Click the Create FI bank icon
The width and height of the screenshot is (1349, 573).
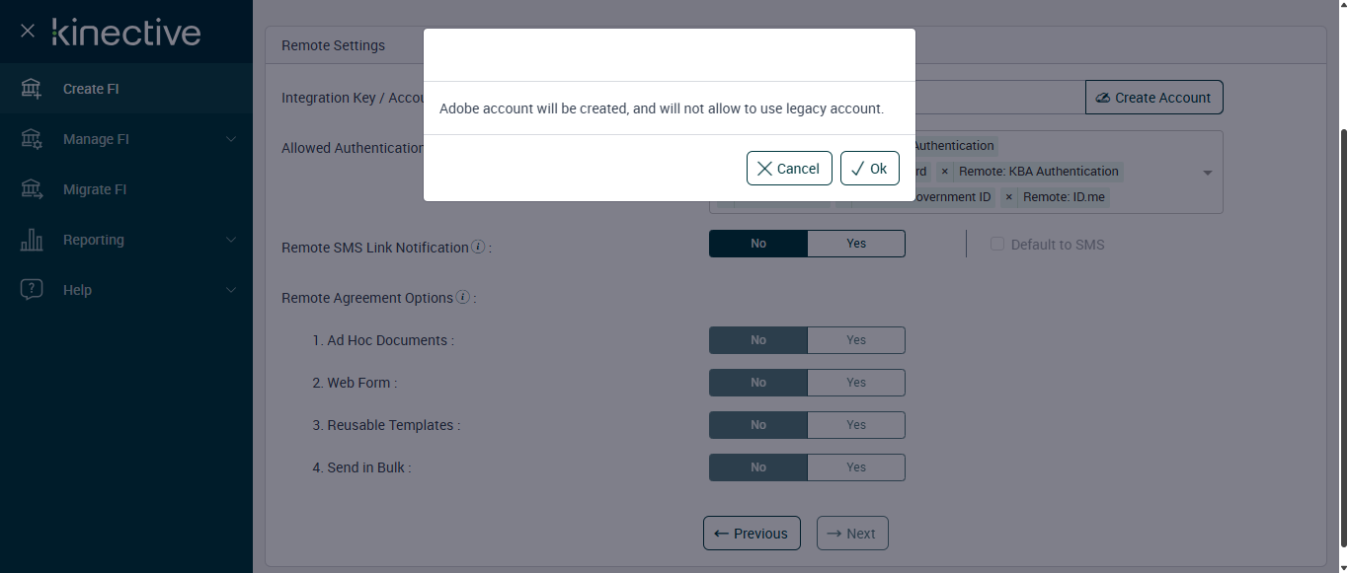tap(32, 89)
